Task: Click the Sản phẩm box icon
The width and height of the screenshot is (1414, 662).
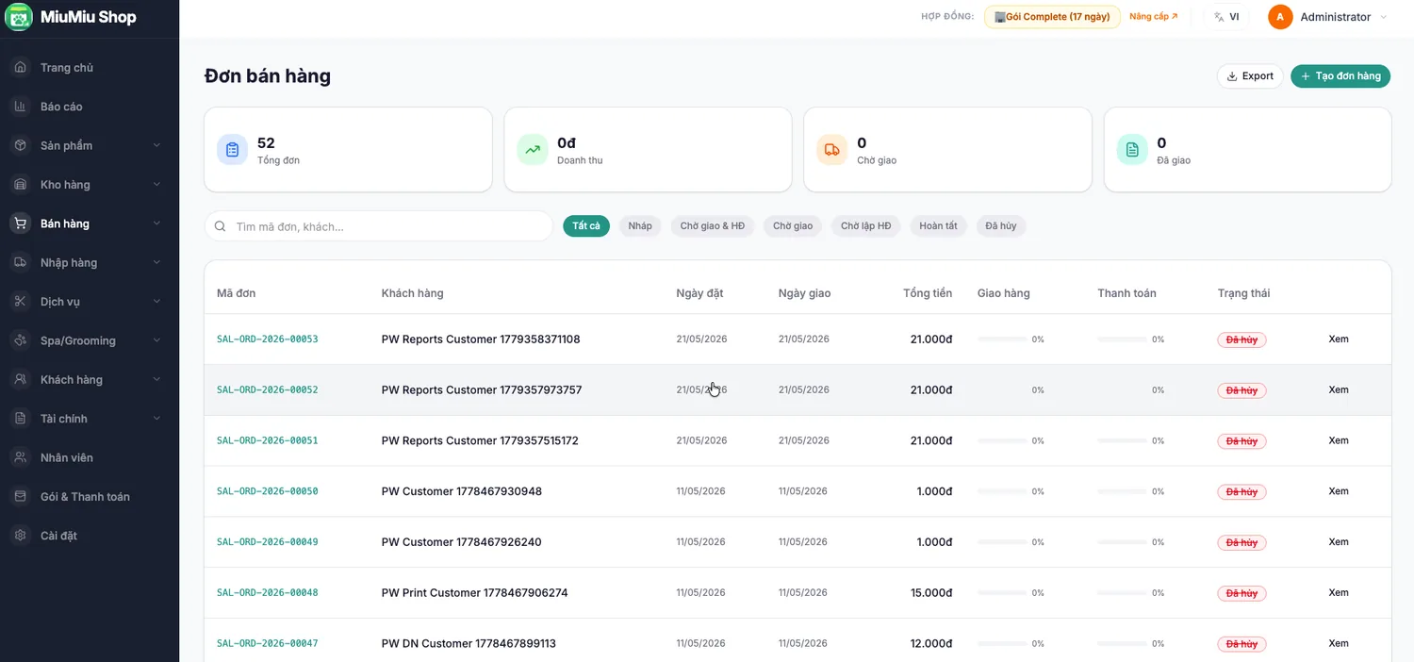Action: (x=20, y=145)
